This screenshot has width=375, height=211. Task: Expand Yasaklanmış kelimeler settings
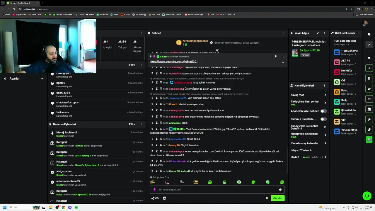(325, 143)
